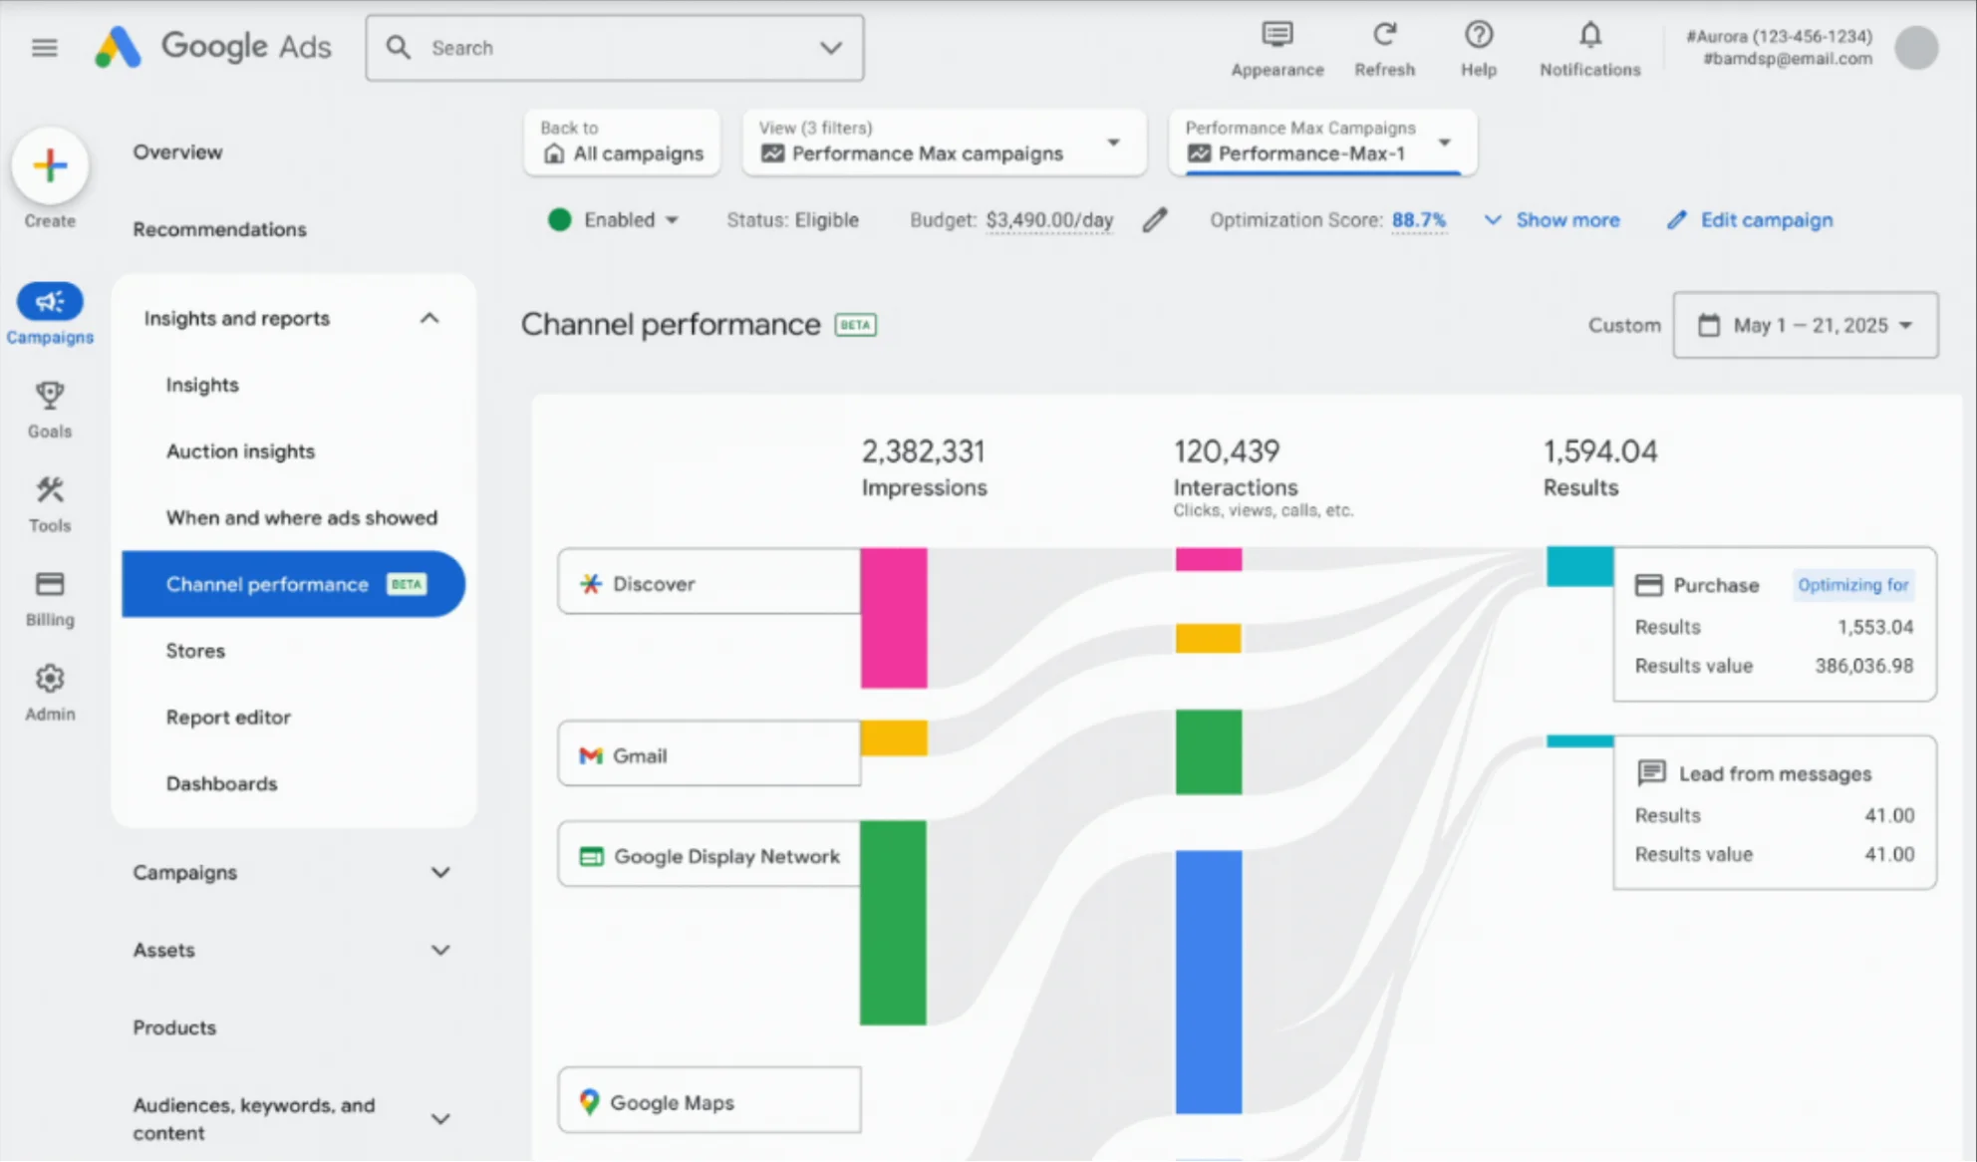Image resolution: width=1977 pixels, height=1162 pixels.
Task: Open the Admin gear icon
Action: coord(50,680)
